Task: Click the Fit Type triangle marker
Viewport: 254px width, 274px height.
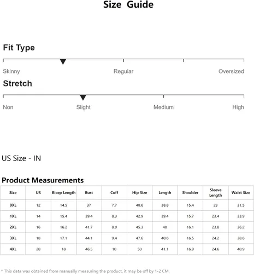Action: click(63, 61)
